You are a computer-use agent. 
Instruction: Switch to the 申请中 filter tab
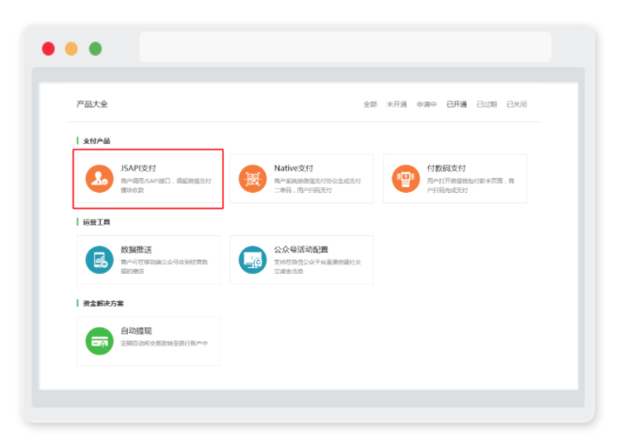(426, 104)
